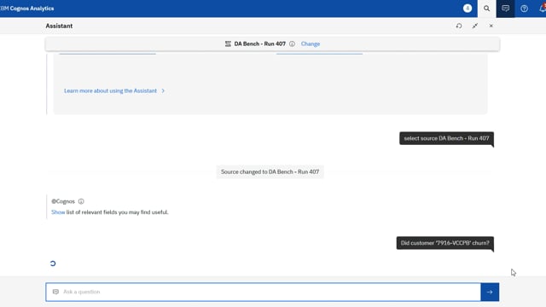Toggle the Assistant chat icon in header
This screenshot has height=307, width=546.
pos(505,9)
